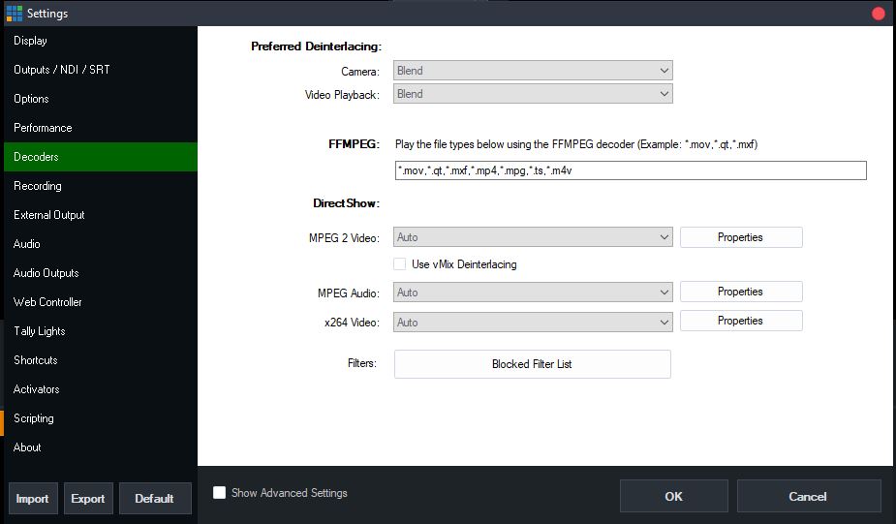Open the Display settings section
Viewport: 896px width, 524px height.
101,41
